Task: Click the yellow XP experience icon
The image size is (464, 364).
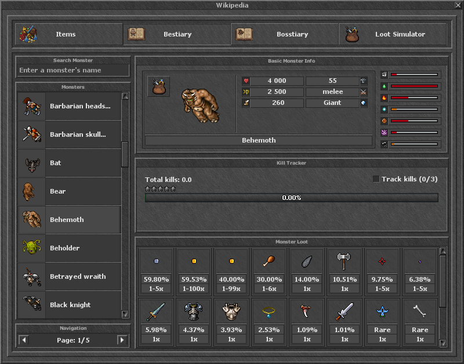Action: click(246, 92)
